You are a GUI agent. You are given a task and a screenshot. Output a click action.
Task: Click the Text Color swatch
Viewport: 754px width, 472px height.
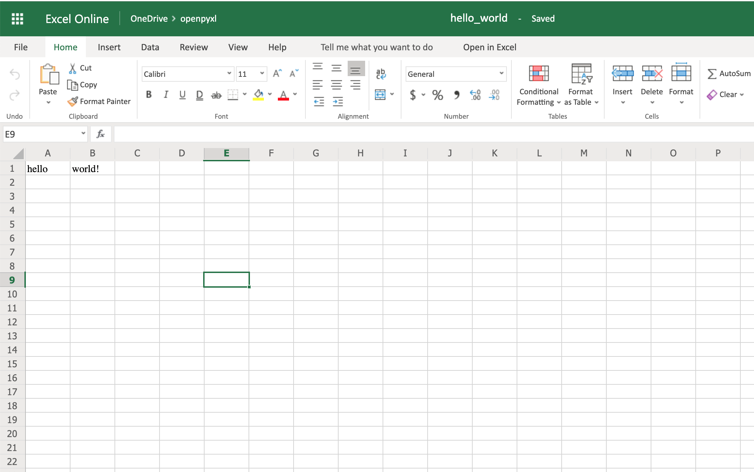[x=283, y=95]
